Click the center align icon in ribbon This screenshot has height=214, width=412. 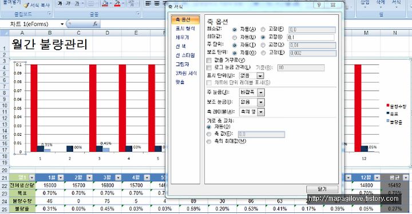click(x=157, y=3)
